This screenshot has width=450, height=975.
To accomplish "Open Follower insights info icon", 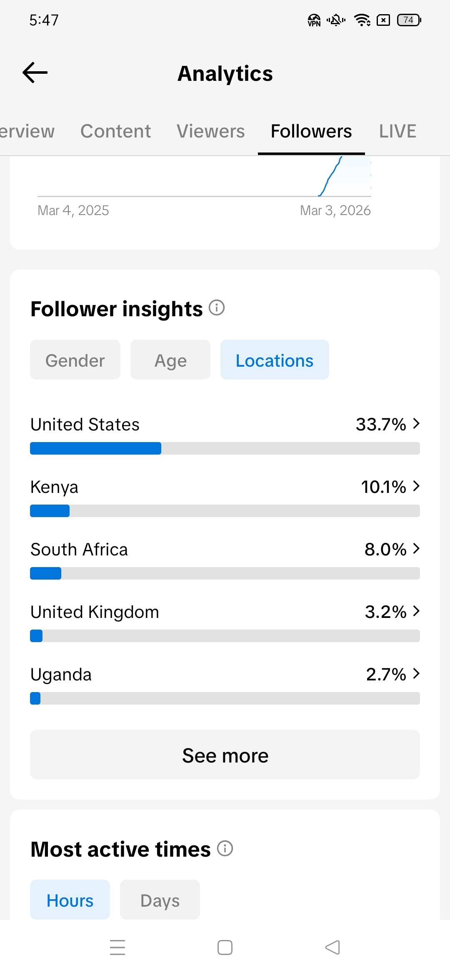I will 217,308.
